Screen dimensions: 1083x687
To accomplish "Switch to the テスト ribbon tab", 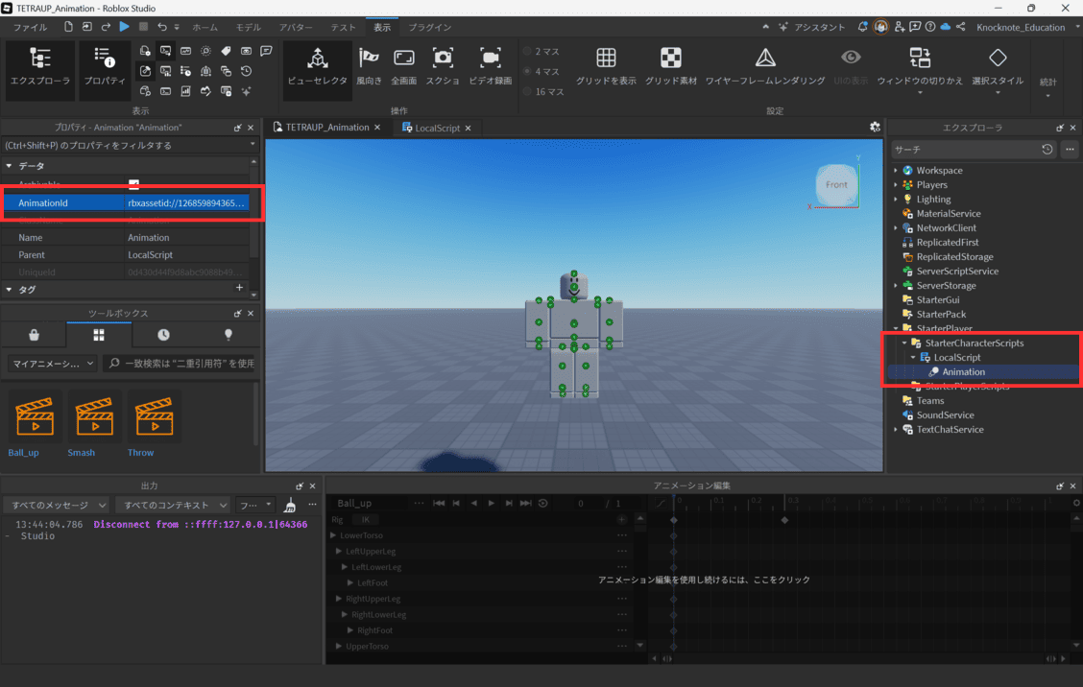I will point(343,27).
